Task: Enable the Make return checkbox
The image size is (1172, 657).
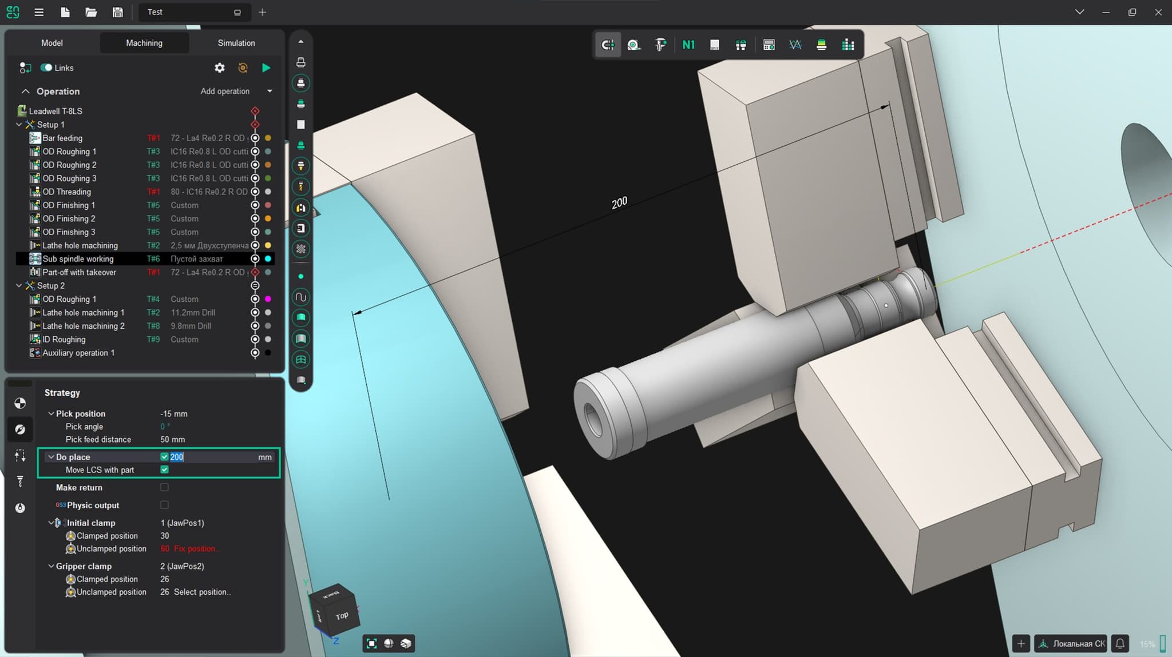Action: (x=164, y=487)
